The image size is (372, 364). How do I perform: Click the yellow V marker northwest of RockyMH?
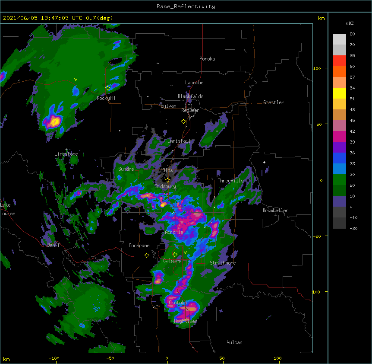click(x=76, y=80)
